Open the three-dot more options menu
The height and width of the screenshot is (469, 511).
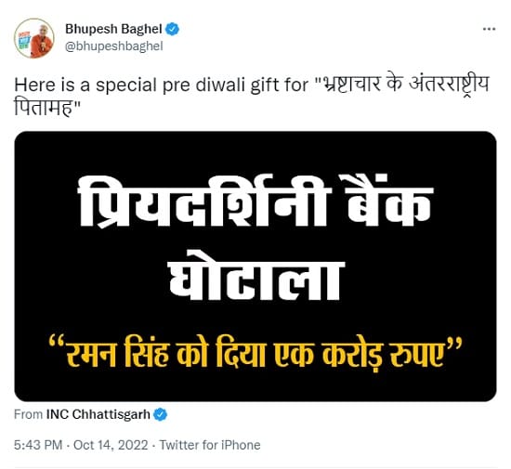point(489,30)
